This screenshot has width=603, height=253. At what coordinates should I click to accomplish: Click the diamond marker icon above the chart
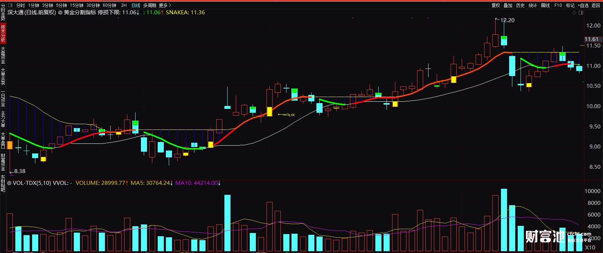click(x=574, y=12)
